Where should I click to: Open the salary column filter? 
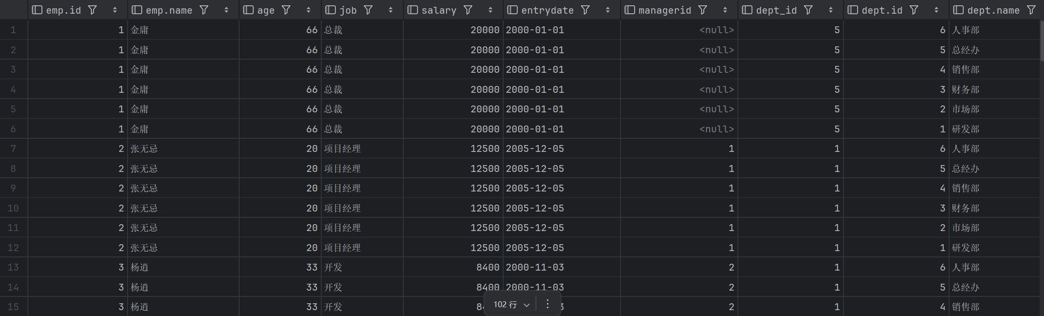coord(468,10)
